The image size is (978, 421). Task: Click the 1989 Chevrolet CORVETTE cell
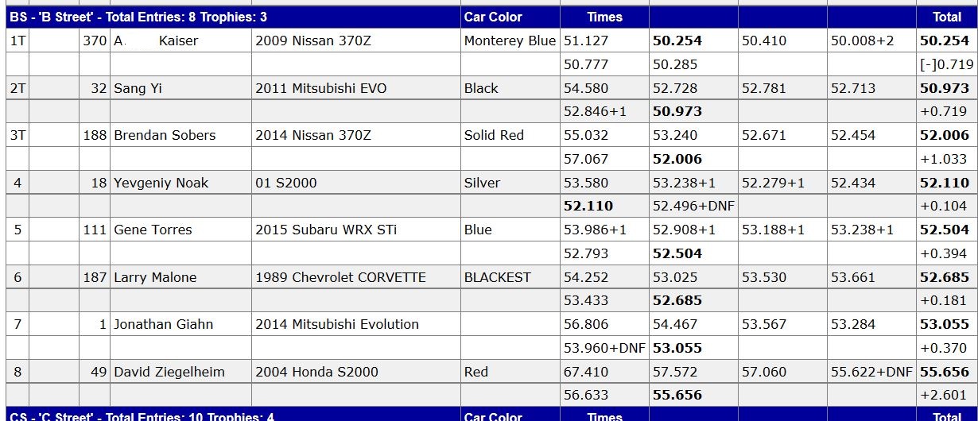click(x=340, y=277)
